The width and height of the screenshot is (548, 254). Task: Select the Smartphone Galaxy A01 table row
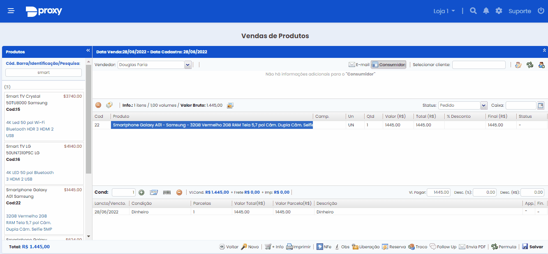[x=320, y=125]
